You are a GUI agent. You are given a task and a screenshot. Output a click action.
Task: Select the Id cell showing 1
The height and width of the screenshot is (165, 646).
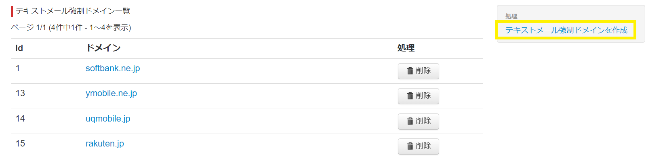pyautogui.click(x=18, y=68)
